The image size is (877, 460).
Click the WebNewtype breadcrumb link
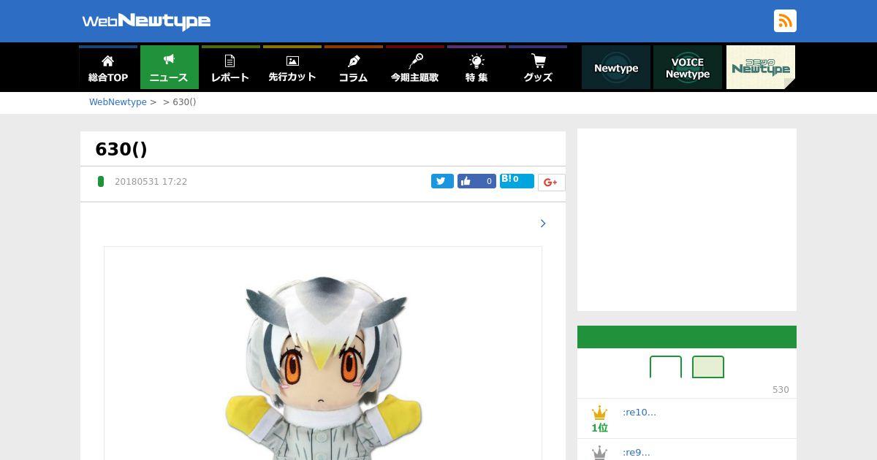pyautogui.click(x=118, y=102)
